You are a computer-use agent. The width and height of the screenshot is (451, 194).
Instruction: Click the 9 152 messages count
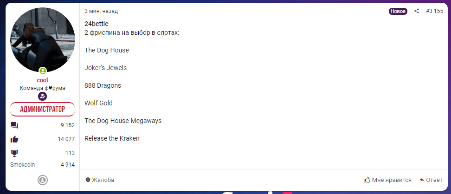[x=68, y=125]
